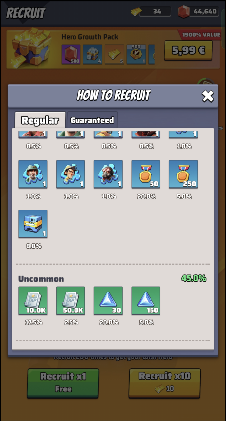Switch to the Guaranteed tab
Image resolution: width=226 pixels, height=421 pixels.
click(92, 120)
